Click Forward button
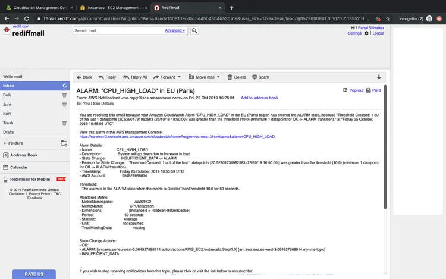 pyautogui.click(x=164, y=77)
